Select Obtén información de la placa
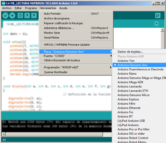This screenshot has height=143, width=166. [x=76, y=60]
